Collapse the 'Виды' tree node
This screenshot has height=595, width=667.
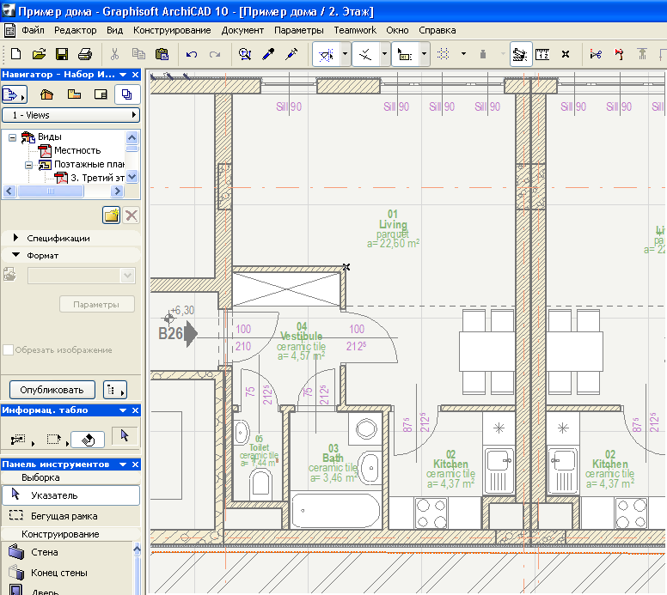tap(13, 137)
